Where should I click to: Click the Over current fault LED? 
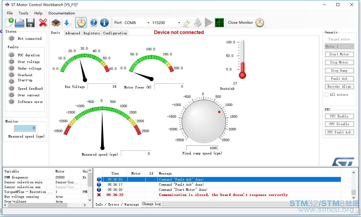click(x=12, y=95)
